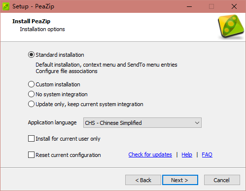Click the PeaZip pea pod logo

tap(231, 27)
